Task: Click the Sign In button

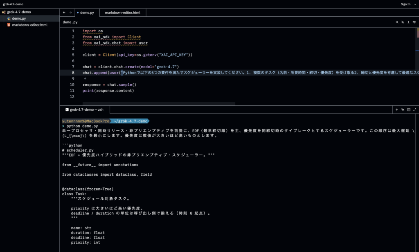Action: coord(405,4)
